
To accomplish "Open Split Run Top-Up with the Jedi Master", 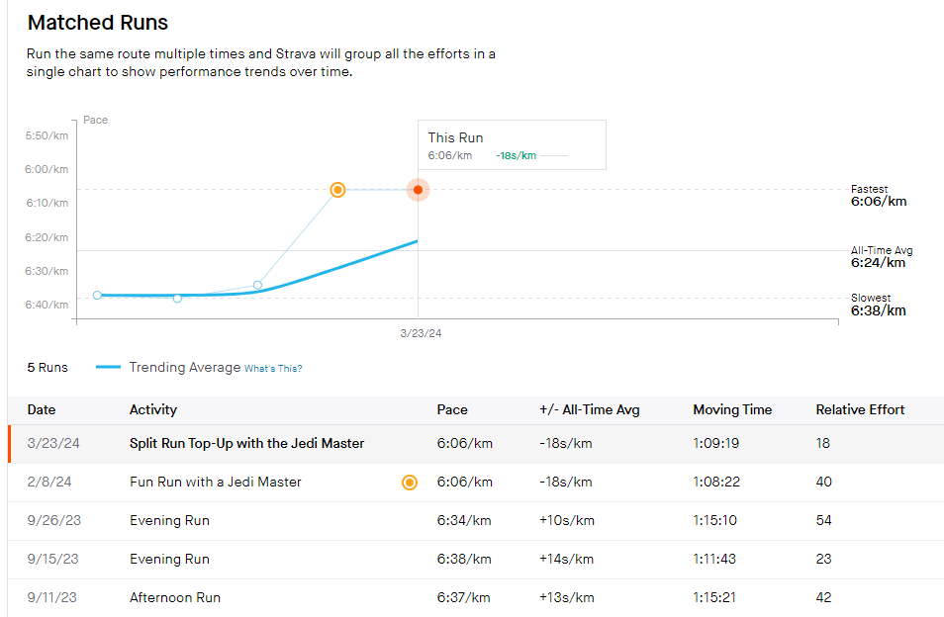I will pos(246,444).
